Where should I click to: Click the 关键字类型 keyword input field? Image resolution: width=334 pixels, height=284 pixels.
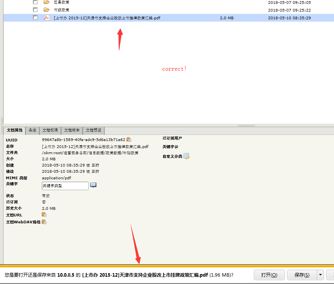pyautogui.click(x=65, y=186)
